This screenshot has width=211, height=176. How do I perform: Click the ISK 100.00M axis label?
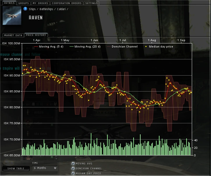(11, 43)
